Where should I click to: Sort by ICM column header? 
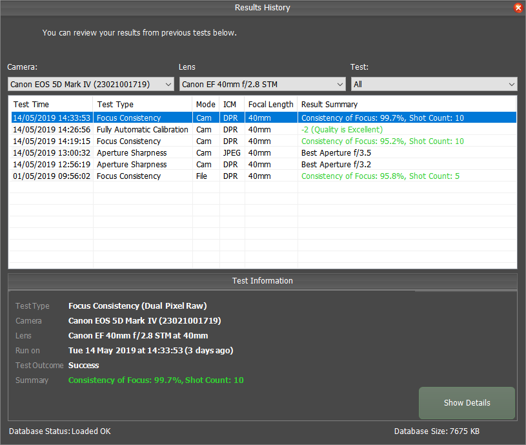(232, 105)
